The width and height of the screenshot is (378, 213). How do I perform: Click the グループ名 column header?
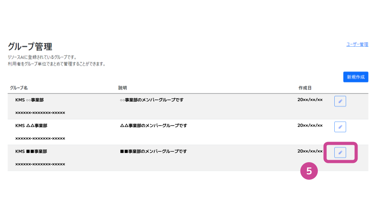pos(19,88)
